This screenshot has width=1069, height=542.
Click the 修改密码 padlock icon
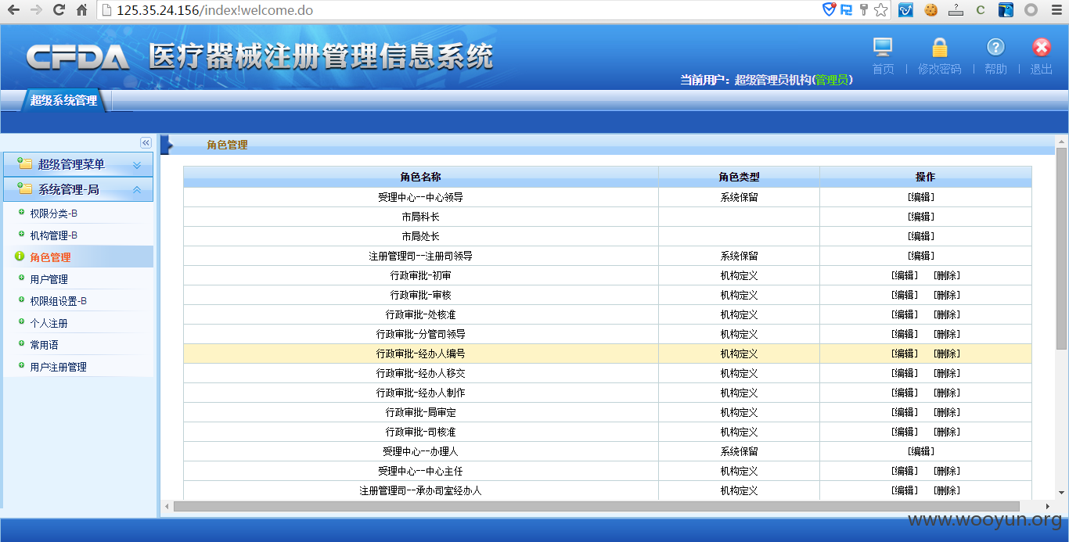[940, 48]
